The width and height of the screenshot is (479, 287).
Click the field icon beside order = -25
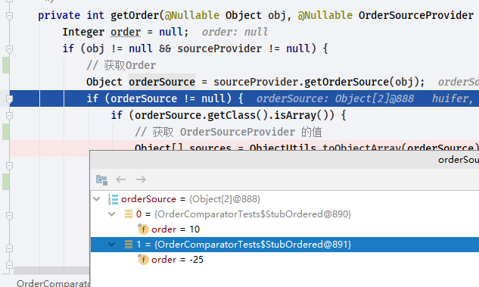click(x=143, y=260)
